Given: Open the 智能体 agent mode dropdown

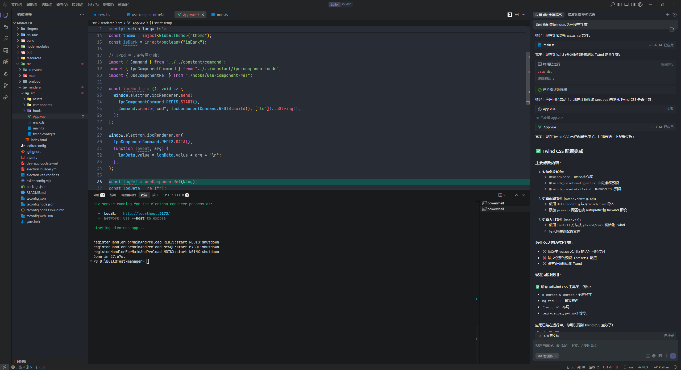Looking at the screenshot, I should tap(547, 356).
